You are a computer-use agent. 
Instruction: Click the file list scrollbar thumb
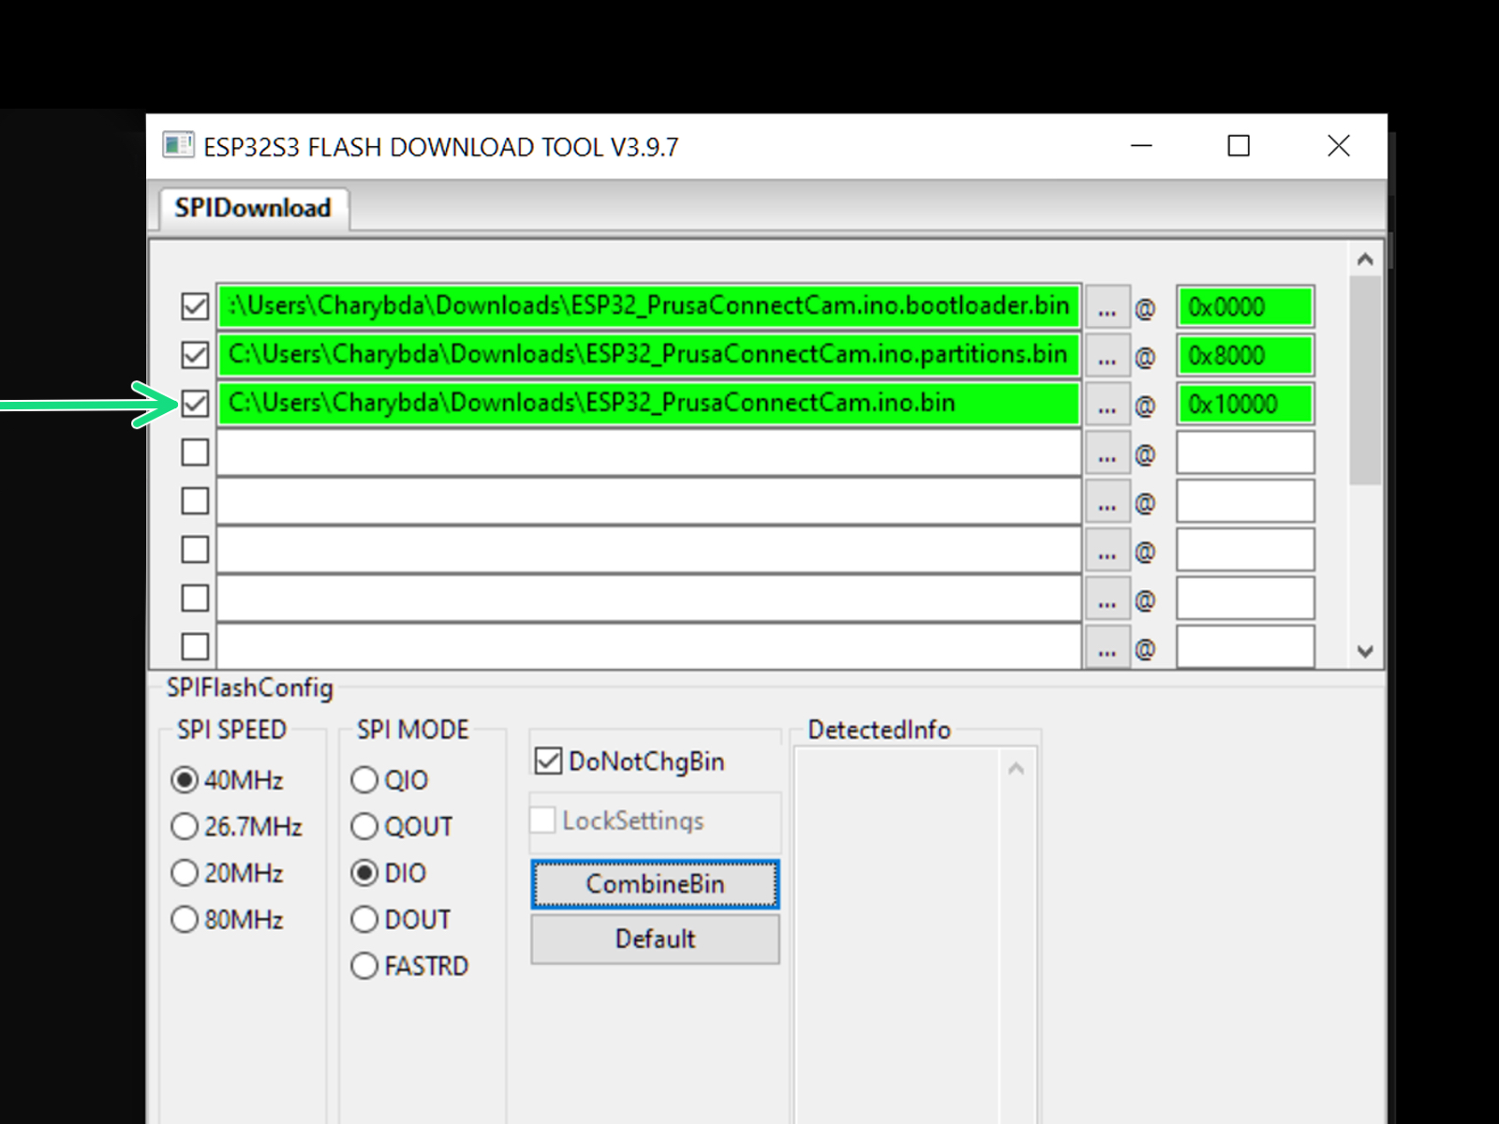1365,380
